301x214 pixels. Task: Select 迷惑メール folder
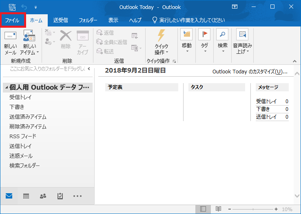(x=21, y=156)
